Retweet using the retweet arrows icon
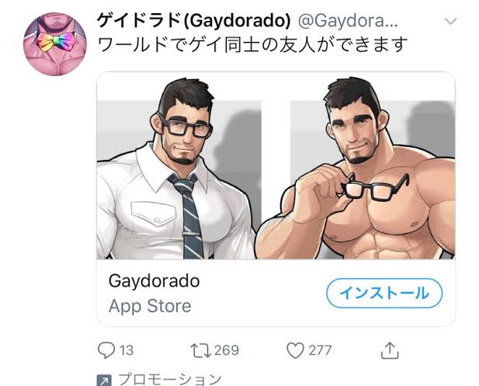The image size is (479, 386). (200, 350)
